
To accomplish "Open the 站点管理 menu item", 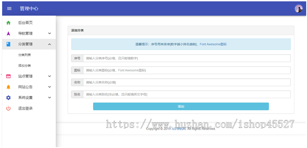I will point(29,76).
